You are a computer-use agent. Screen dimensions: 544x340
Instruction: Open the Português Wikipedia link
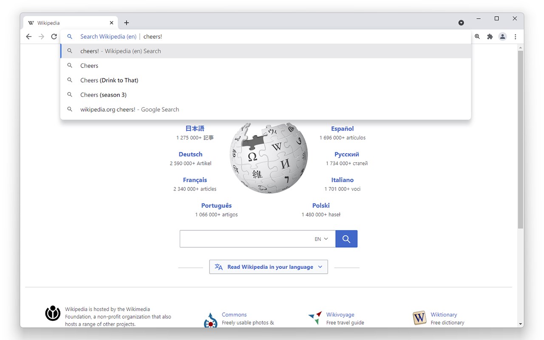click(x=216, y=206)
